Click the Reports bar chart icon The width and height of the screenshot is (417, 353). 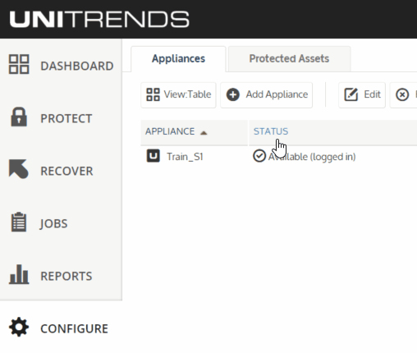click(19, 274)
